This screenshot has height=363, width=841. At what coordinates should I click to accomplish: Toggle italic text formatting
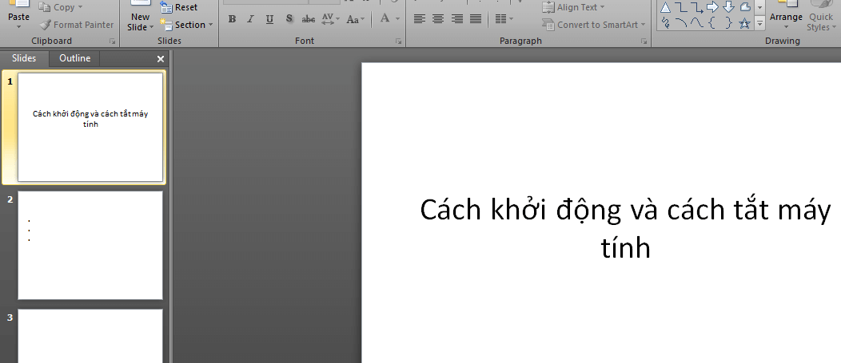click(x=250, y=19)
